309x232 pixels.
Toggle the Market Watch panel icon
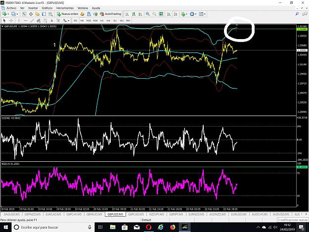click(x=24, y=14)
